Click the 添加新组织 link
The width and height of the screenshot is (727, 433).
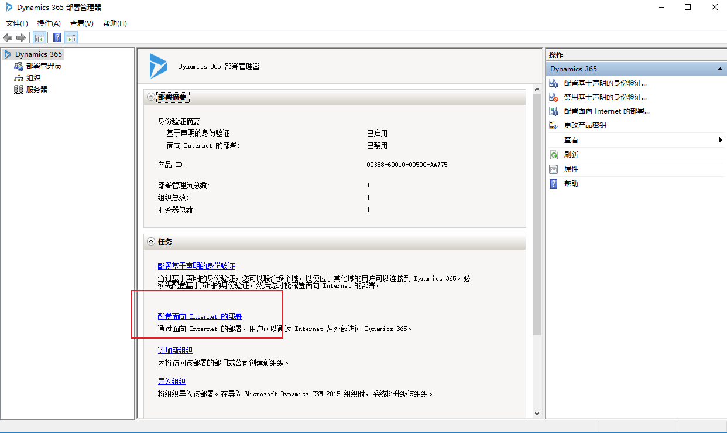(x=175, y=350)
